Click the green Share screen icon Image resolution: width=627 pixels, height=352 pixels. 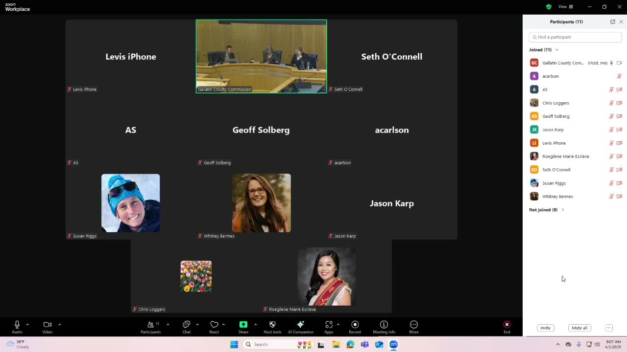pyautogui.click(x=243, y=325)
